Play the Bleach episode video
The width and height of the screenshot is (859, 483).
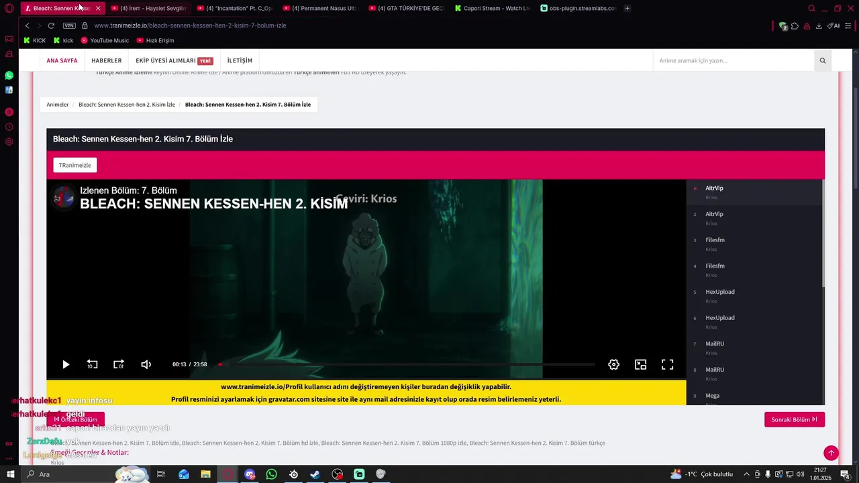click(x=66, y=364)
